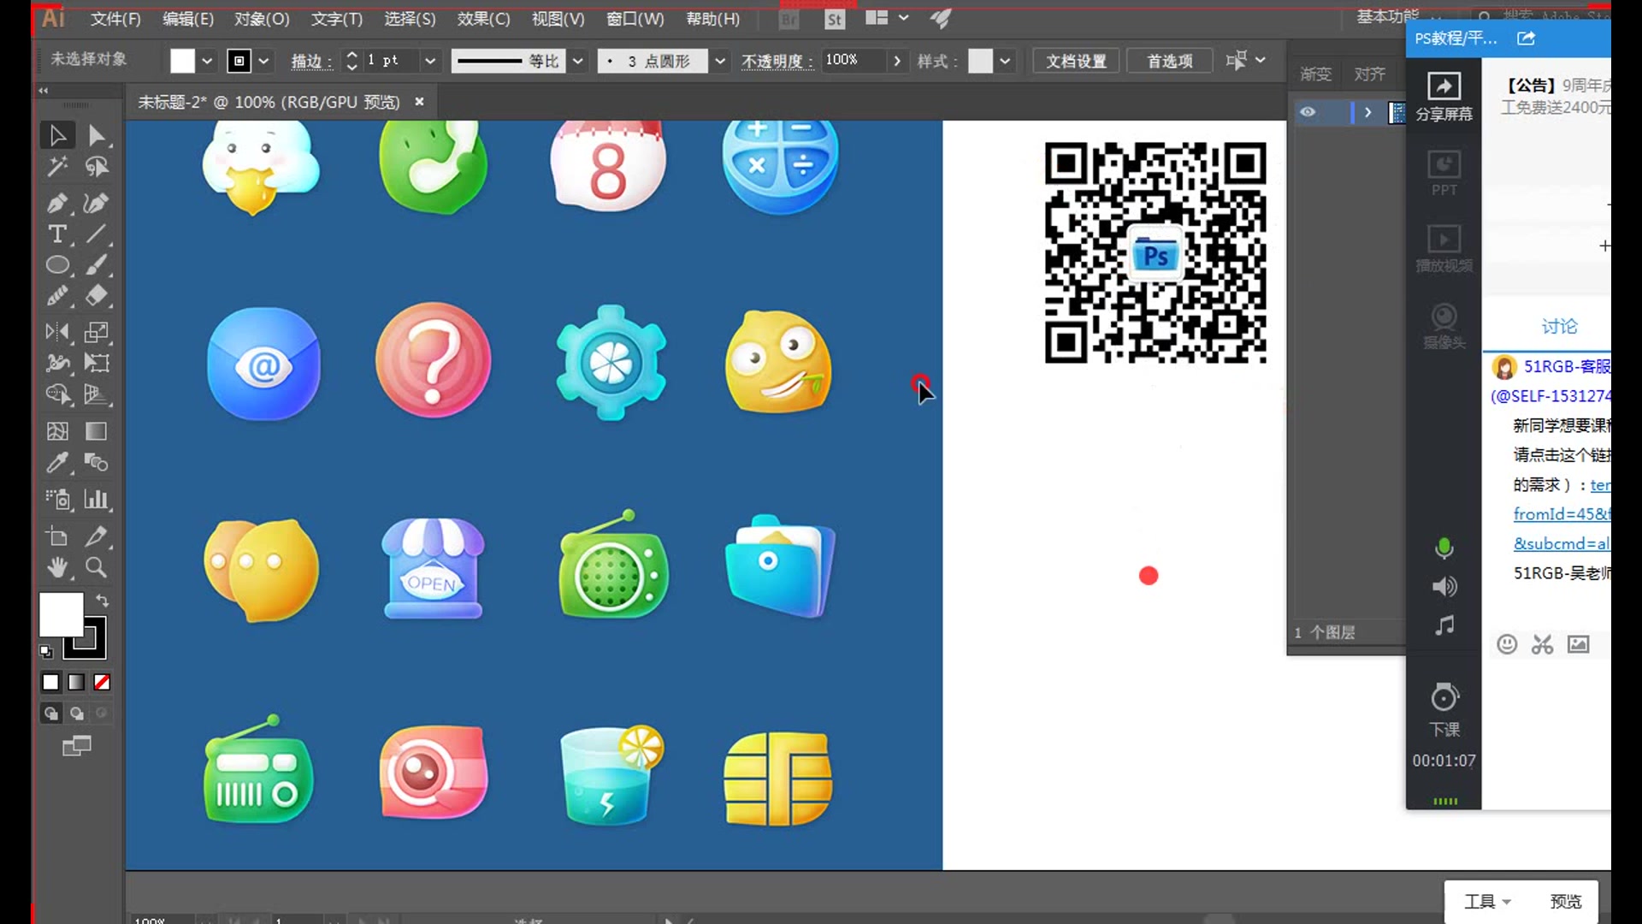1642x924 pixels.
Task: Open 效果(C) menu
Action: (x=483, y=19)
